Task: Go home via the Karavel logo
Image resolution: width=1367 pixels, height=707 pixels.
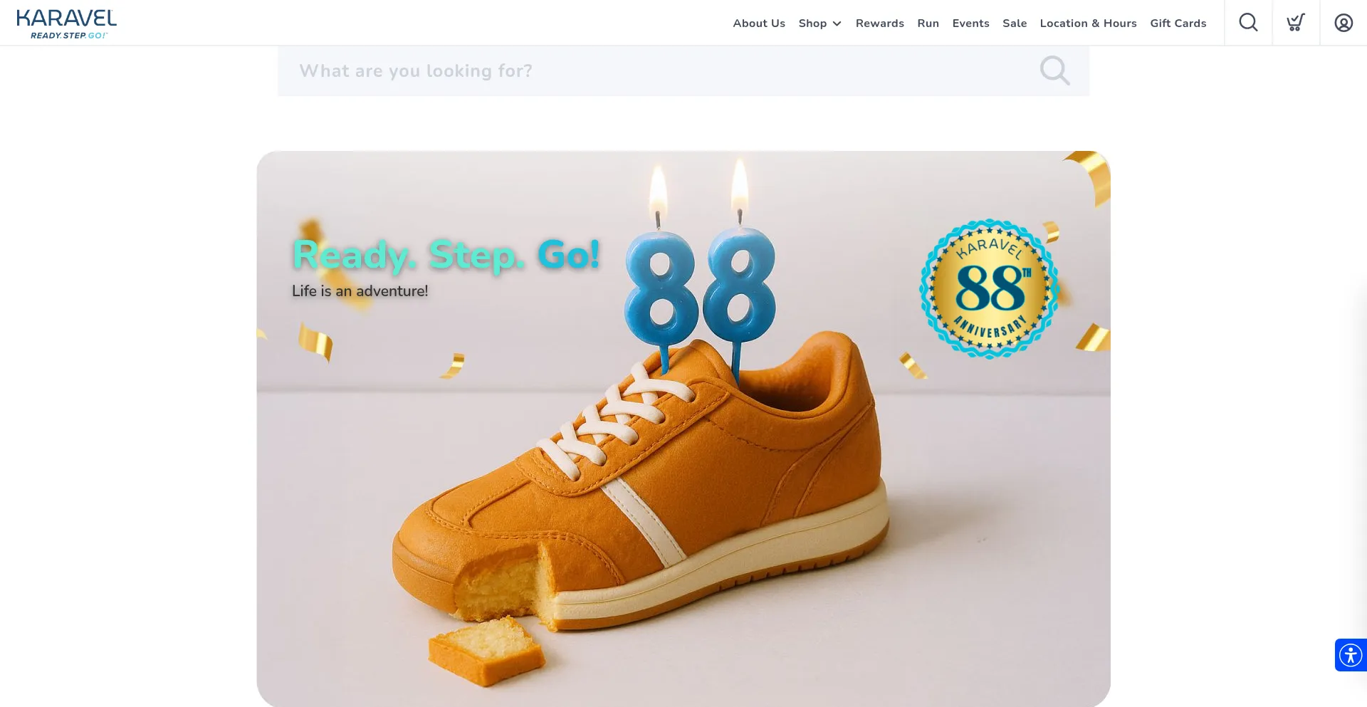Action: (67, 23)
